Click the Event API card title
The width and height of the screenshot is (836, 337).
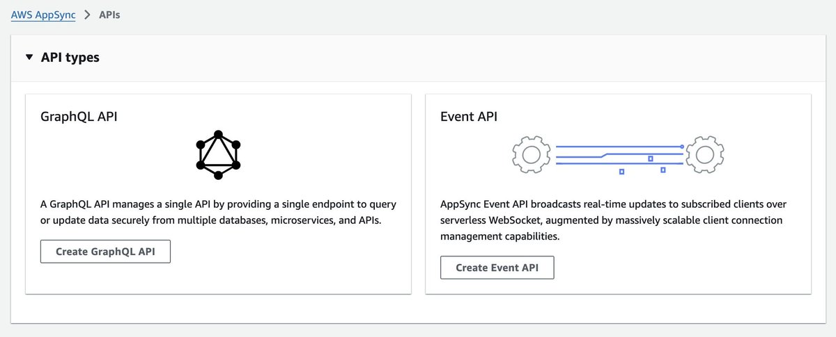(469, 117)
